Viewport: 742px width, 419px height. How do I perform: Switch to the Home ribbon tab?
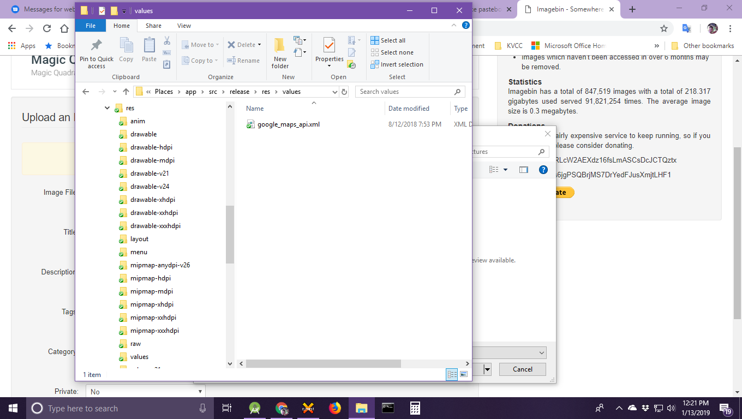[x=122, y=26]
